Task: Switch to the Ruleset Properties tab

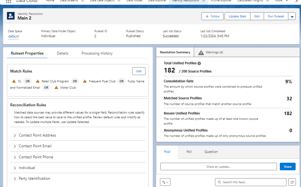Action: click(27, 53)
